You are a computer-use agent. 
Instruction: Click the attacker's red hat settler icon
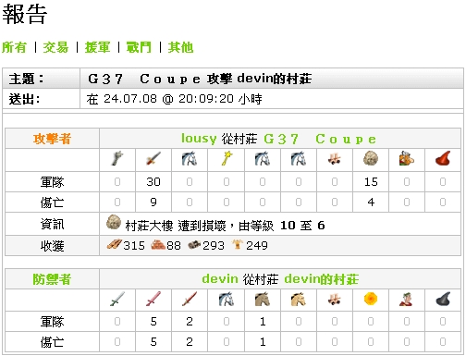click(x=443, y=158)
